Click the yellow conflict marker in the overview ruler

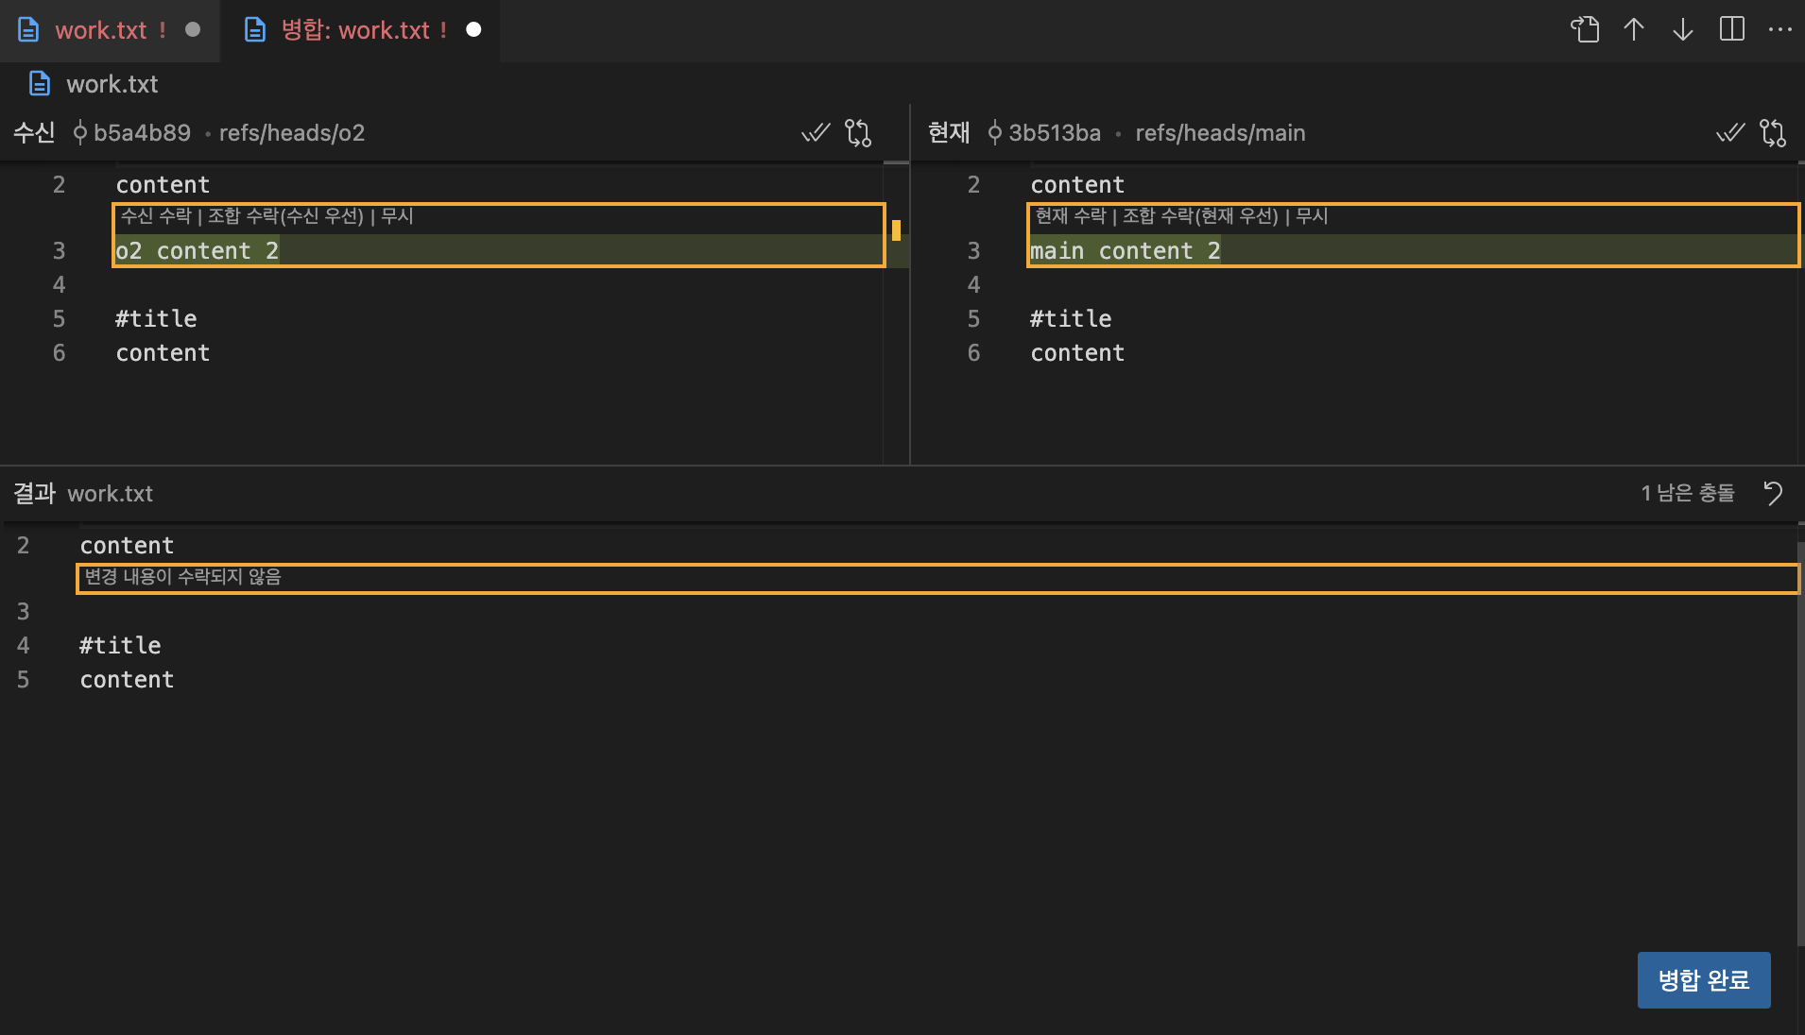click(896, 229)
